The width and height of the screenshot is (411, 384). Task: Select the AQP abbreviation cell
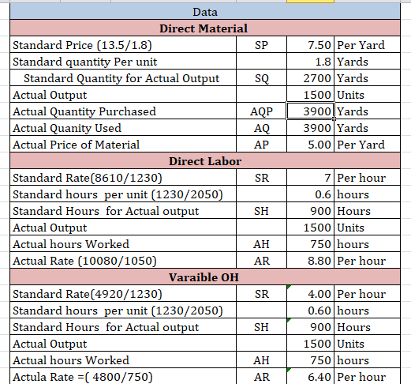[261, 111]
